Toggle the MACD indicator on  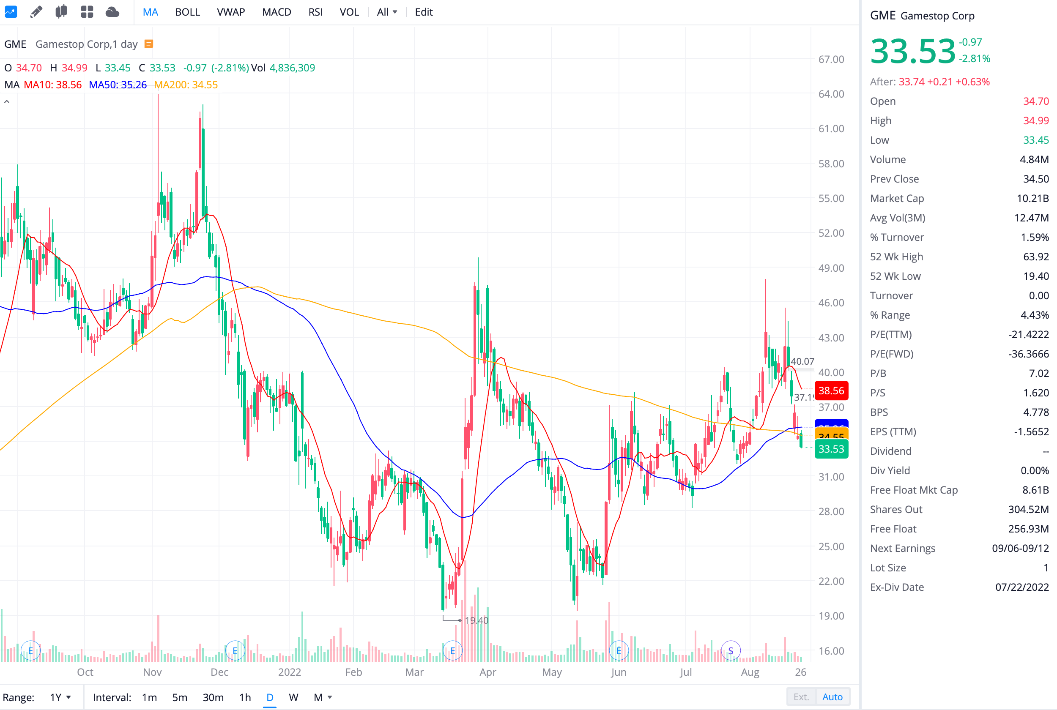coord(276,12)
